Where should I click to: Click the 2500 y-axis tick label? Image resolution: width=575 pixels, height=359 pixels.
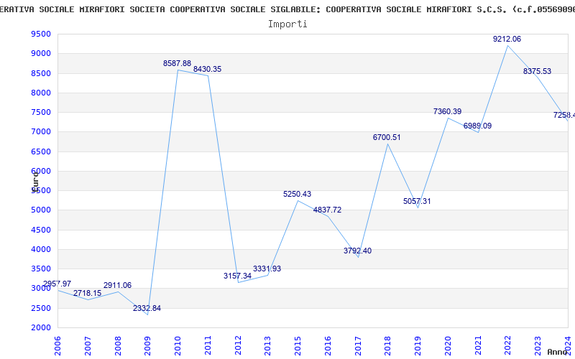[41, 308]
